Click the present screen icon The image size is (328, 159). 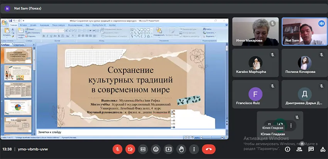click(168, 149)
